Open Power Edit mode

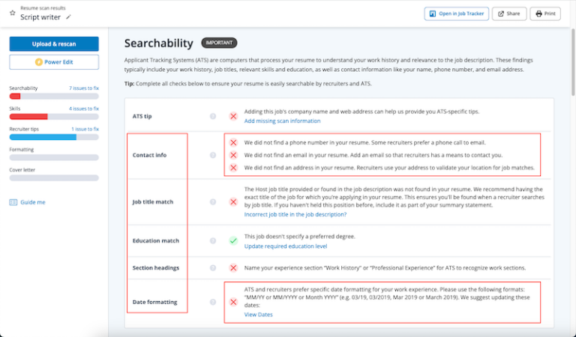tap(54, 62)
